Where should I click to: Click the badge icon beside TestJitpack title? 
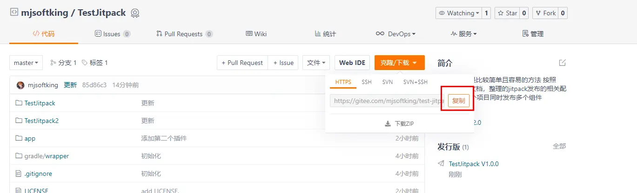[135, 13]
